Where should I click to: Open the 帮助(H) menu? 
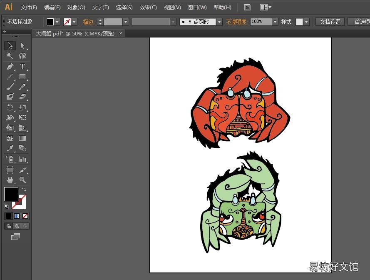pyautogui.click(x=223, y=7)
